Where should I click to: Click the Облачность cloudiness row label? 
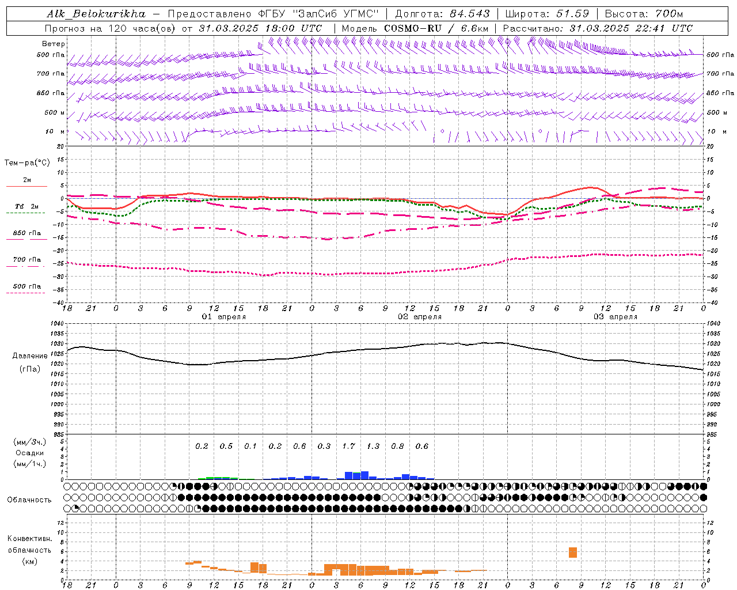[29, 500]
